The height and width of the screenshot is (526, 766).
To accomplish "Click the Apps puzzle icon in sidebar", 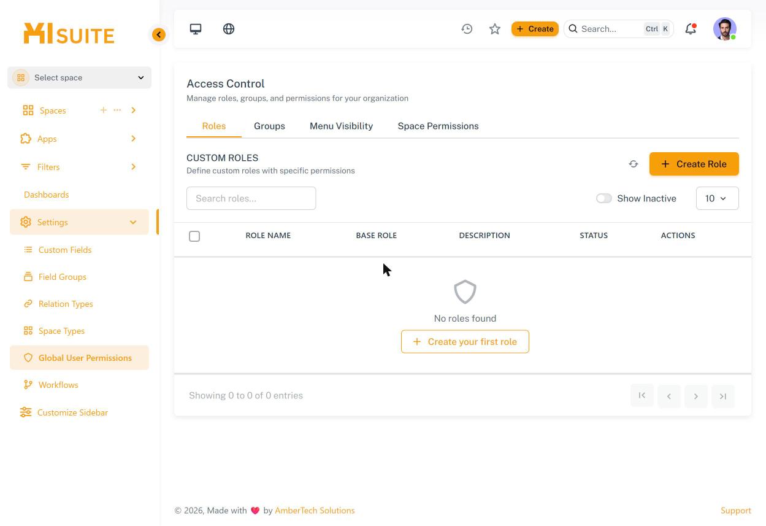I will point(26,139).
